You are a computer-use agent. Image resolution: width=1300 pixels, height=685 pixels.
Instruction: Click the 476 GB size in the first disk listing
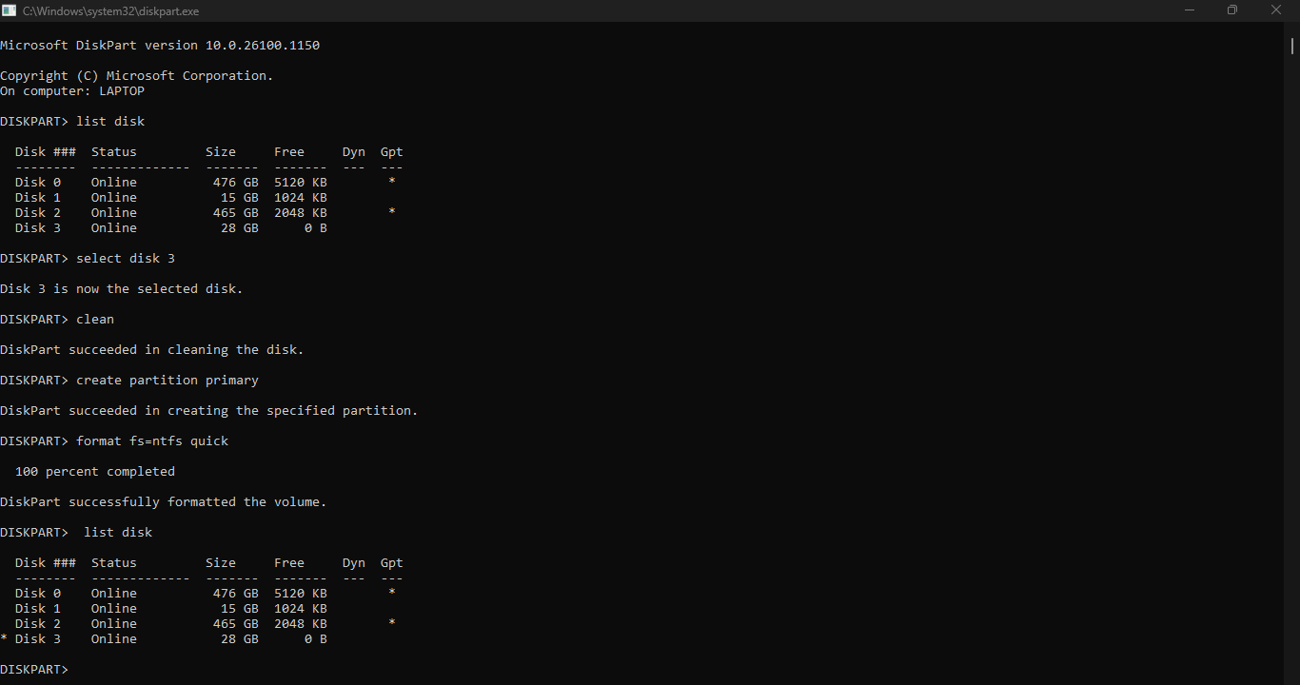(236, 183)
